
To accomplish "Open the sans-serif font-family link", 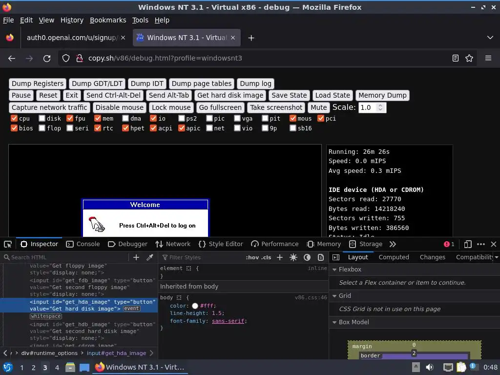I will point(229,321).
